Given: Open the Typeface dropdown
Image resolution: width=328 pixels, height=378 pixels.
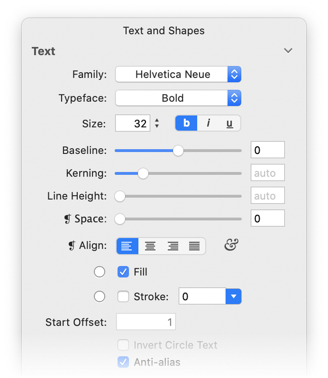Looking at the screenshot, I should point(178,99).
